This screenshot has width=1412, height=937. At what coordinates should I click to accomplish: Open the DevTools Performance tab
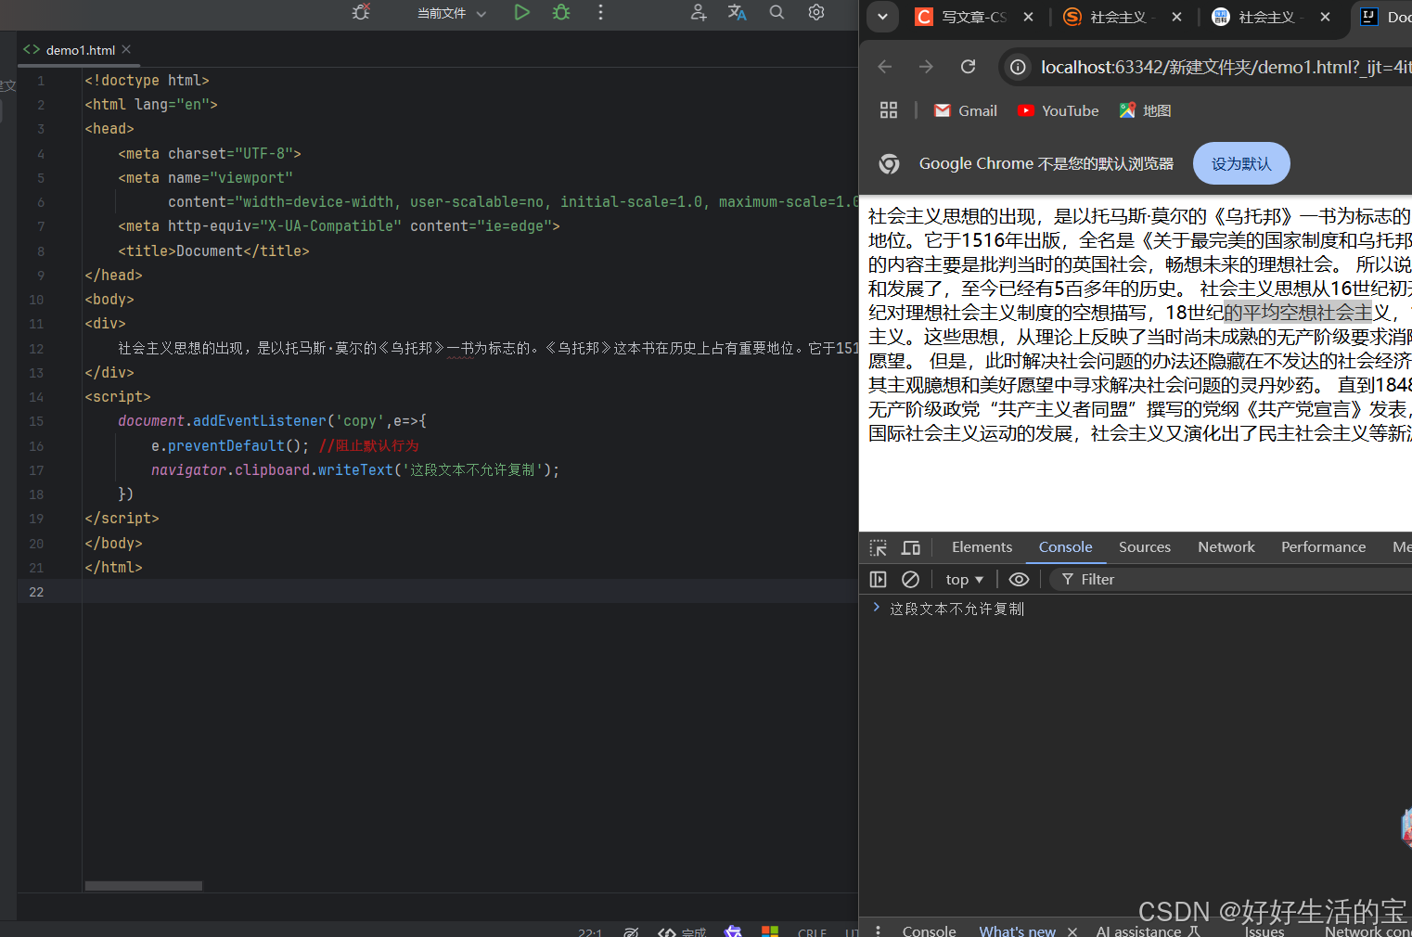click(1323, 547)
